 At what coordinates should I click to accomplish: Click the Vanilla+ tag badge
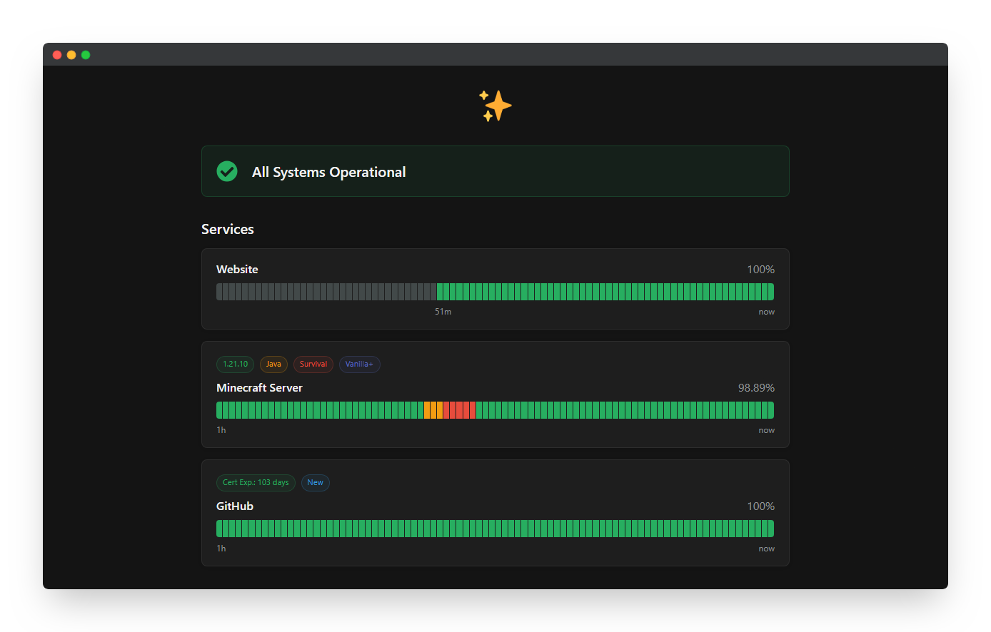pos(359,365)
